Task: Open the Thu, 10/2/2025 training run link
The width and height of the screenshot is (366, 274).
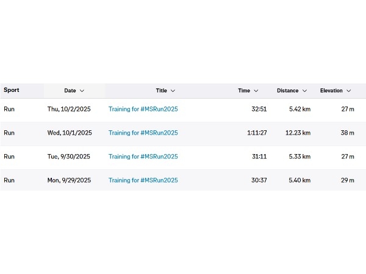Action: tap(143, 110)
